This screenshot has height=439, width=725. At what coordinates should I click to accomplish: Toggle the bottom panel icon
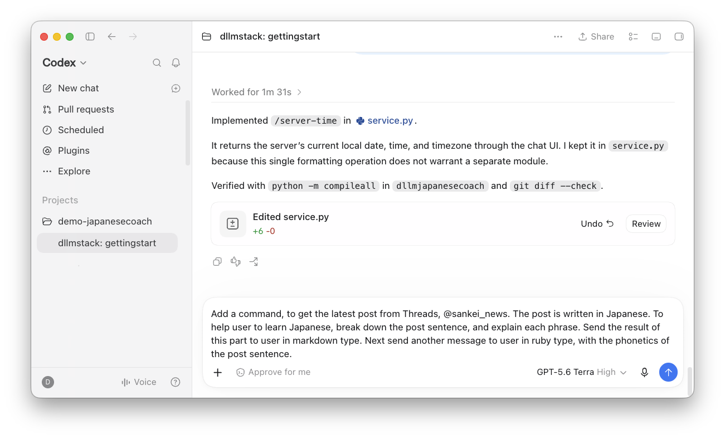pyautogui.click(x=656, y=37)
